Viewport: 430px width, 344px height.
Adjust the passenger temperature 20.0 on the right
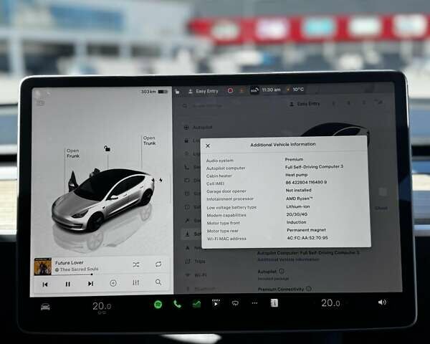click(x=330, y=303)
